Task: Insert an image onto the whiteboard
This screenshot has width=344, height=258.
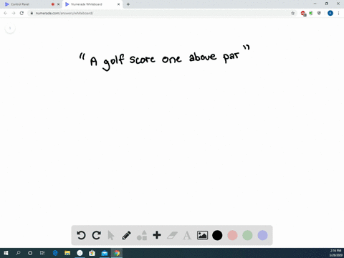Action: point(202,235)
